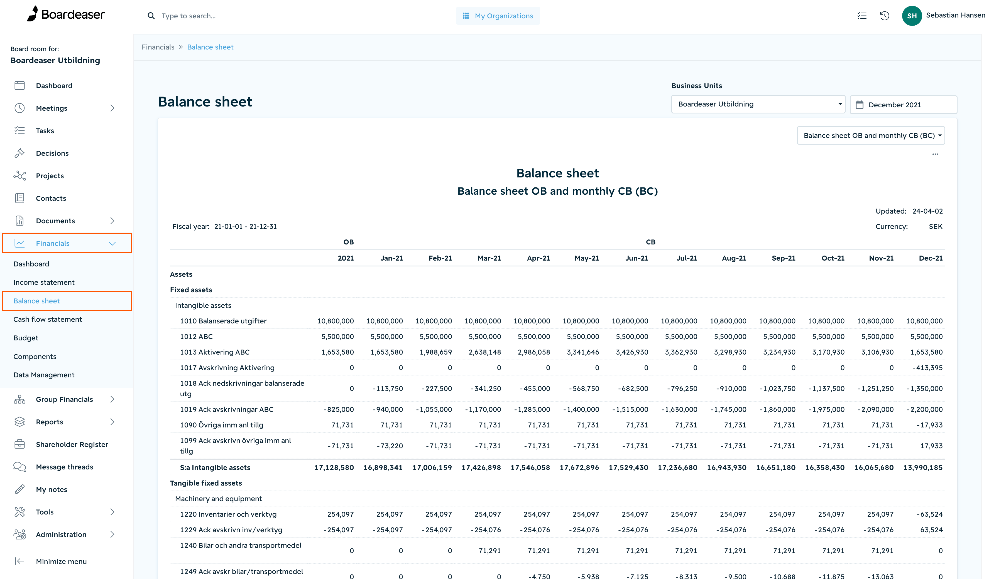The width and height of the screenshot is (989, 579).
Task: Open the Meetings section icon
Action: (19, 108)
